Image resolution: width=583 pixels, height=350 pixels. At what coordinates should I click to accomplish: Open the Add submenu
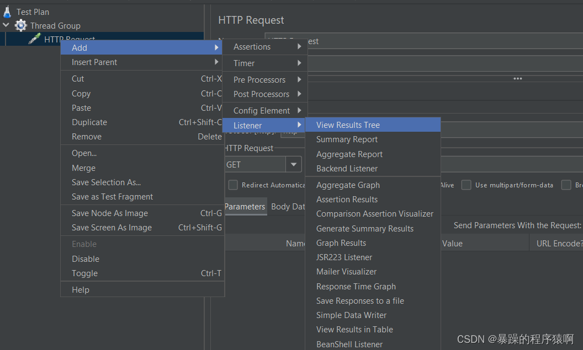coord(141,47)
